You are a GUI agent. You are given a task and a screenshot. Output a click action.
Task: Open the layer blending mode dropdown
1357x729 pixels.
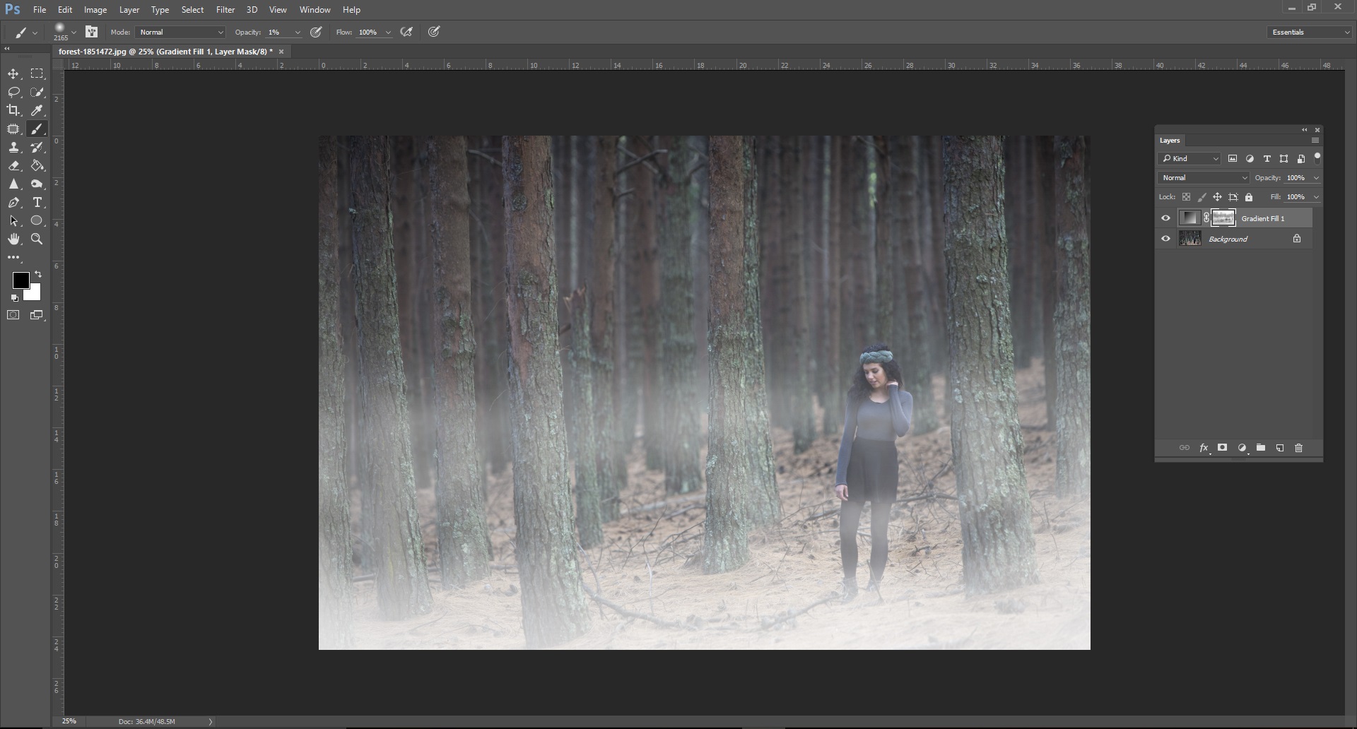tap(1204, 177)
